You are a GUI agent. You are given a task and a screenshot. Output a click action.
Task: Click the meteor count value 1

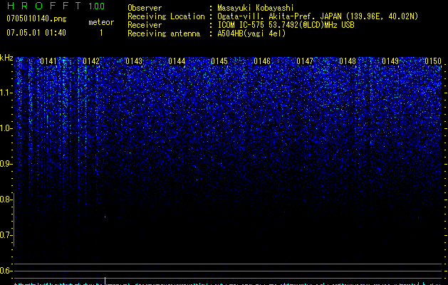click(101, 33)
